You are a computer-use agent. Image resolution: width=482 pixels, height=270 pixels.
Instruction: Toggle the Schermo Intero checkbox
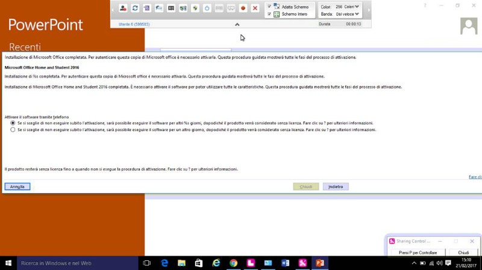click(269, 14)
